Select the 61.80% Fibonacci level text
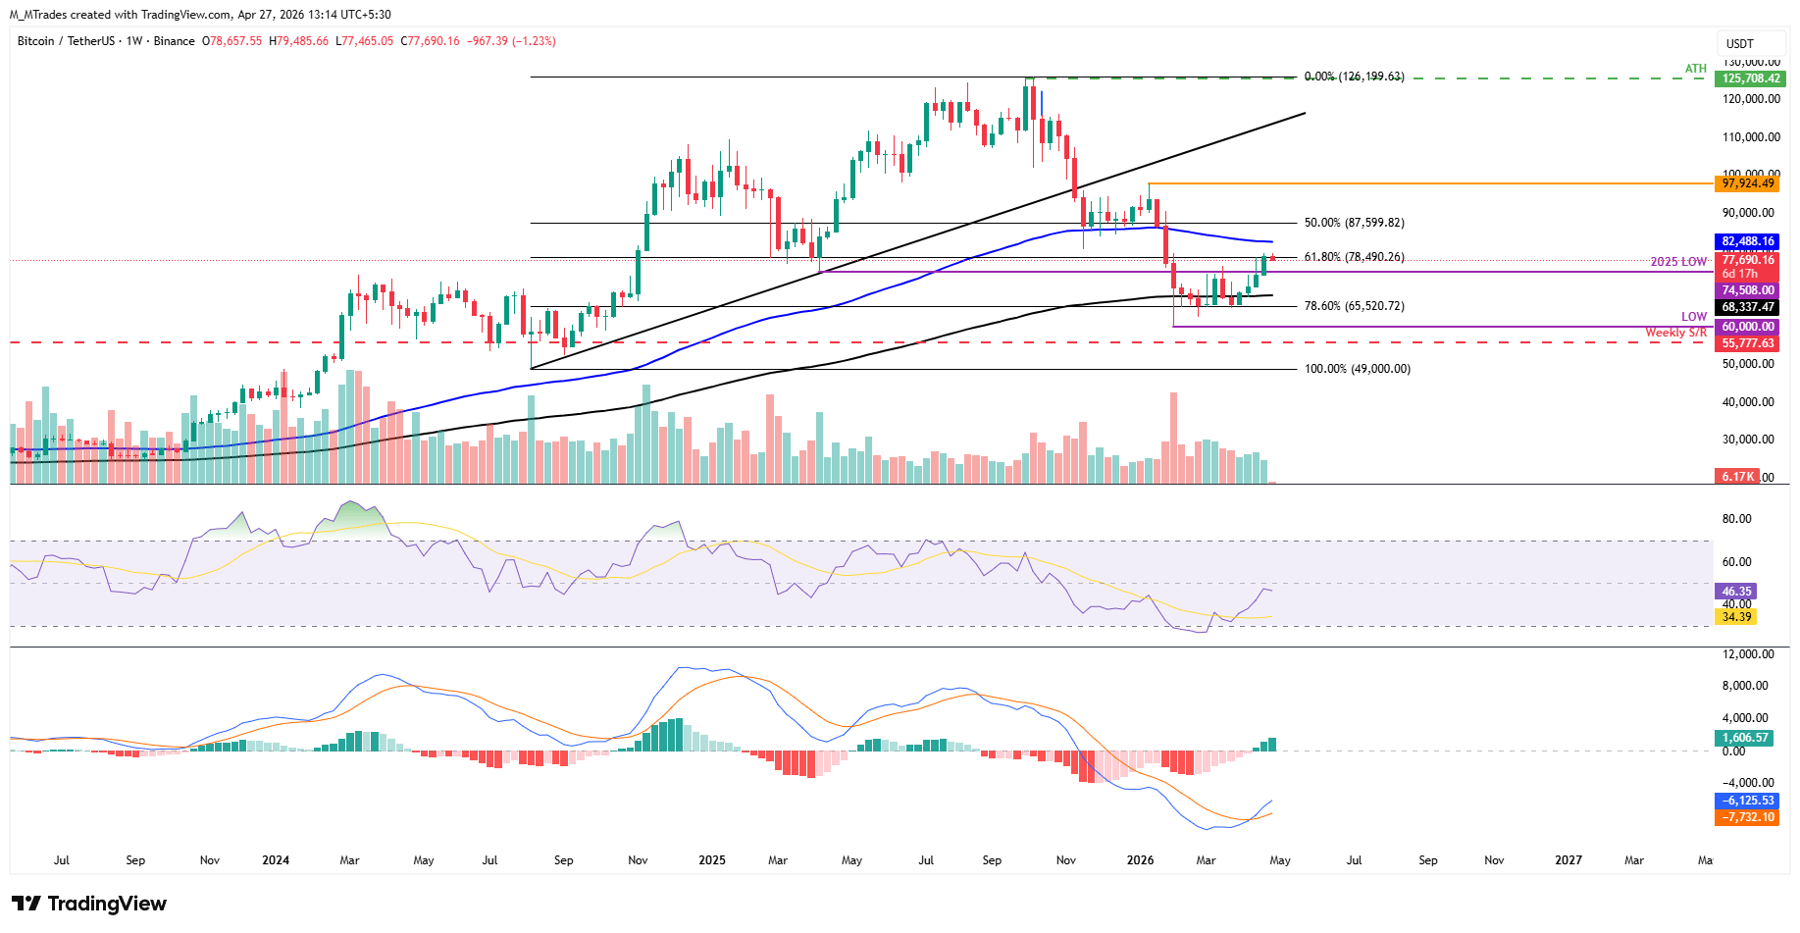 point(1354,257)
